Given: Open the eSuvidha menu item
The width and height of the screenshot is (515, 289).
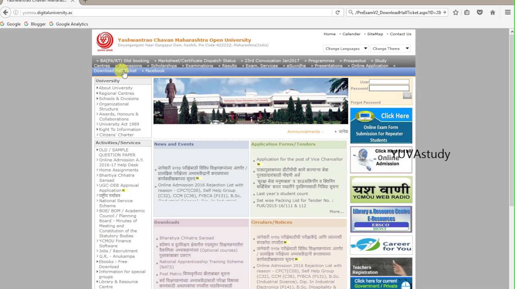Looking at the screenshot, I should point(296,66).
